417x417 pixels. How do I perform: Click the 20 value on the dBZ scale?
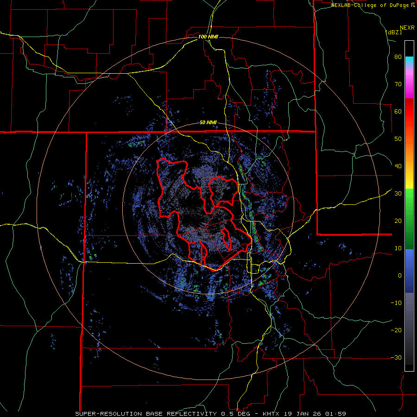[x=398, y=221]
